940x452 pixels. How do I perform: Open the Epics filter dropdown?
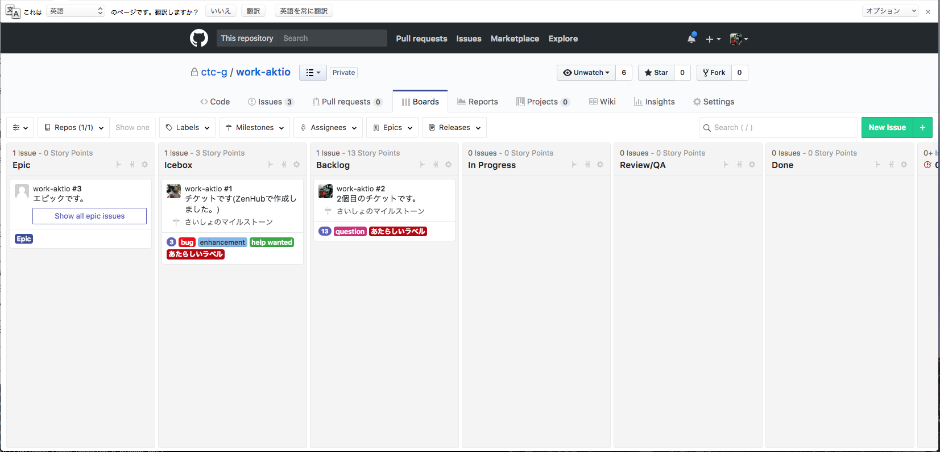[x=392, y=128]
